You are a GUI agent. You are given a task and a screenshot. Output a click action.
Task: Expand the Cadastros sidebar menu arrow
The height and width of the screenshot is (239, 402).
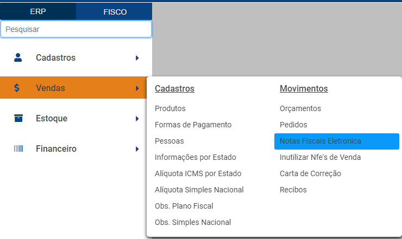point(137,57)
